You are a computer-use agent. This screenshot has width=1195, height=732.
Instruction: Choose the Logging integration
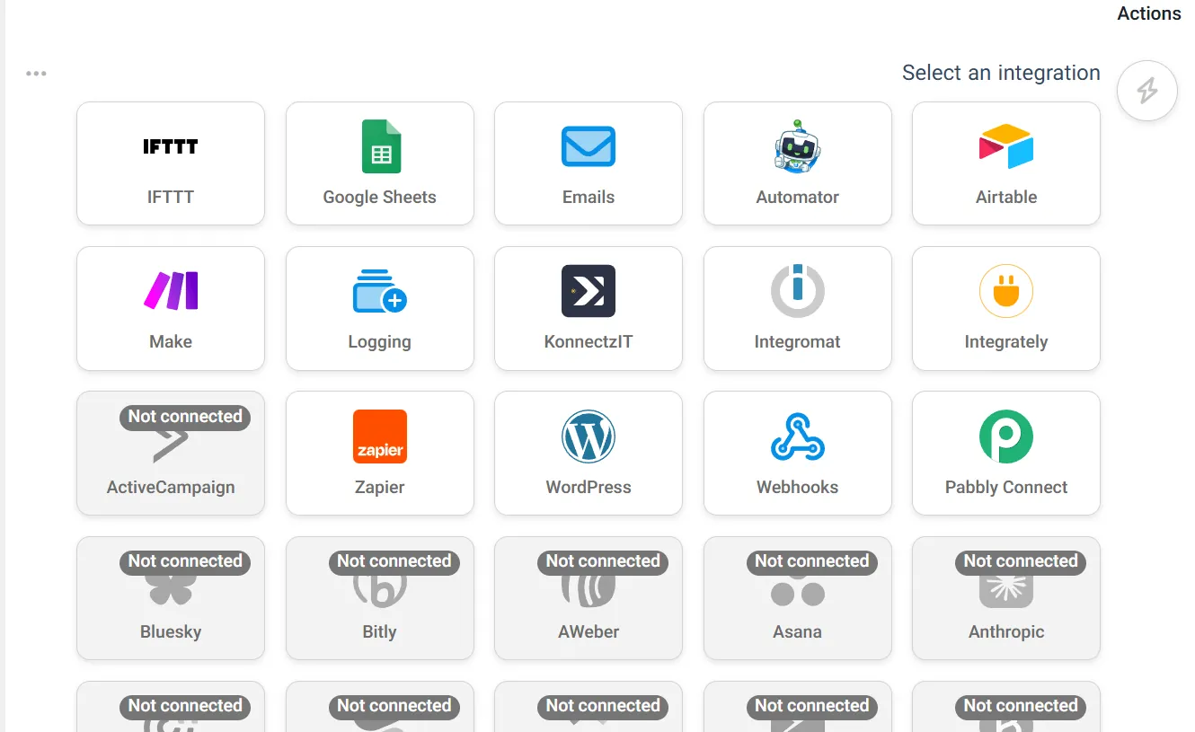[379, 308]
